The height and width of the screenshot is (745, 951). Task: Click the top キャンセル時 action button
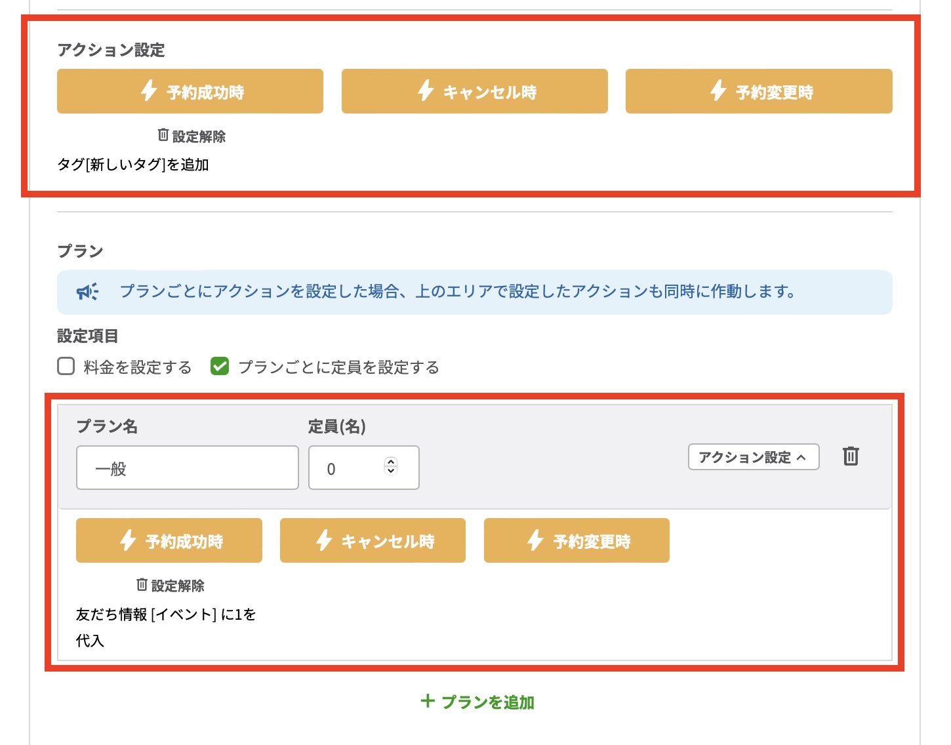tap(474, 91)
